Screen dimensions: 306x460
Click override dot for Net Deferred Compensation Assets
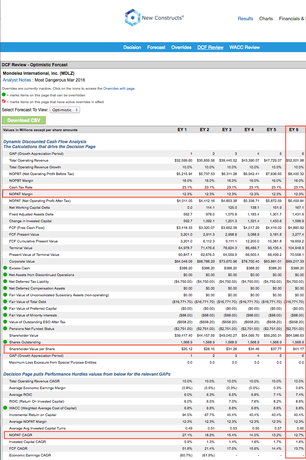point(5,288)
